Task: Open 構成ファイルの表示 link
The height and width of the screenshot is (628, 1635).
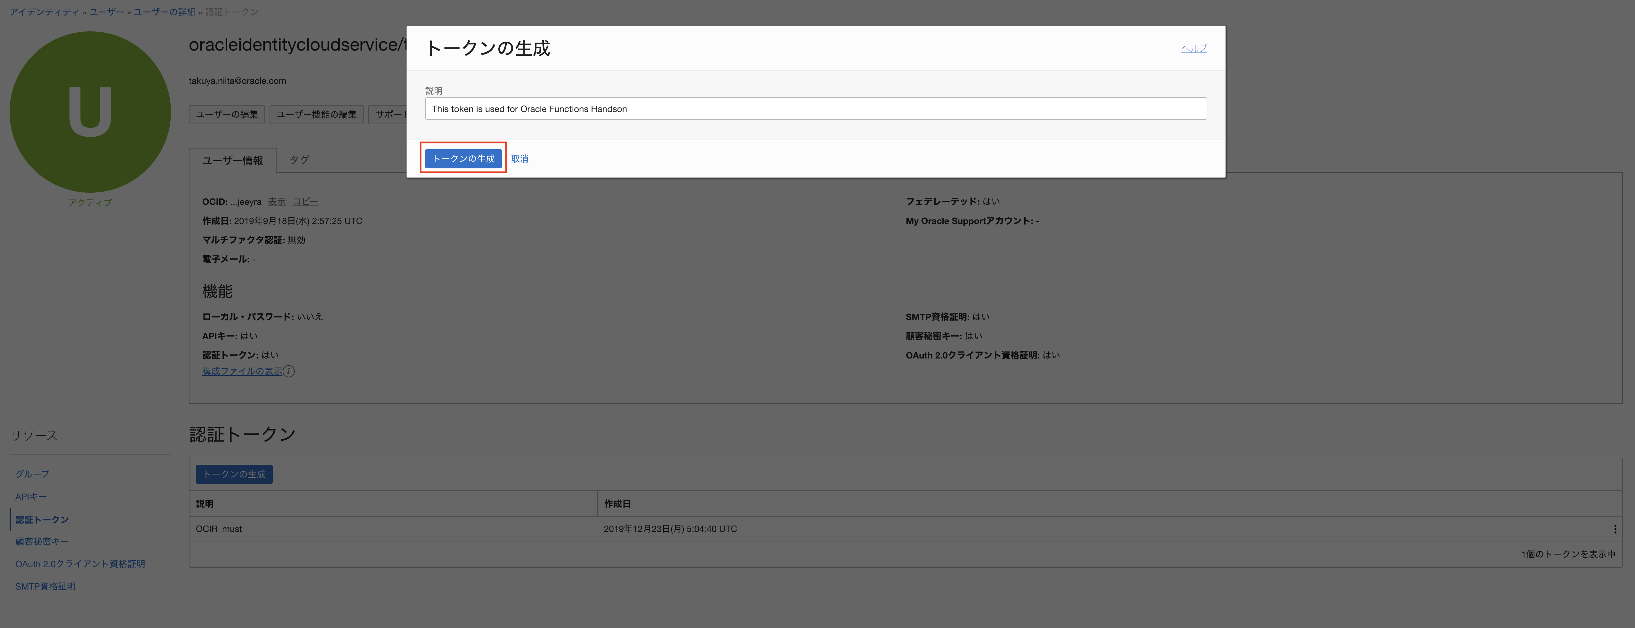Action: click(x=242, y=372)
